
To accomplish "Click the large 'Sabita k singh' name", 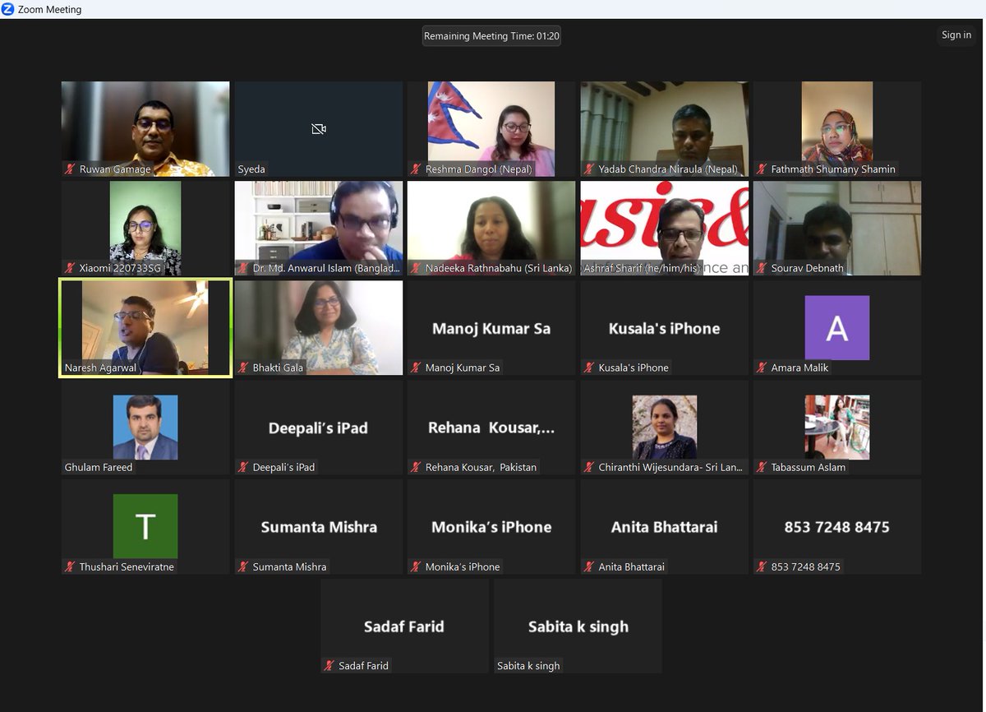I will click(578, 626).
